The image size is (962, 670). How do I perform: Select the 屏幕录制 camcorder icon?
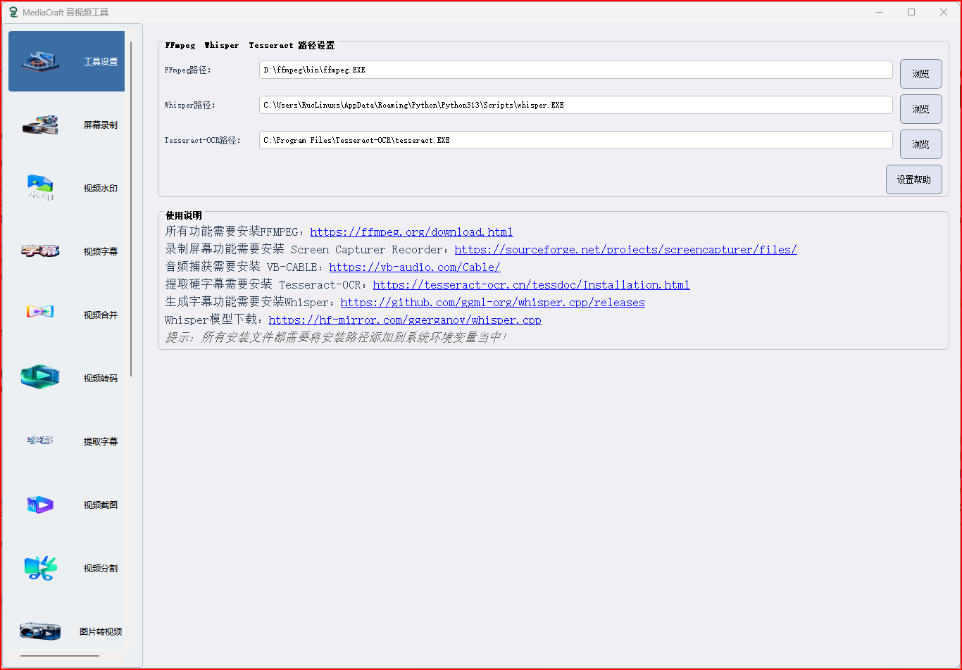[x=41, y=125]
